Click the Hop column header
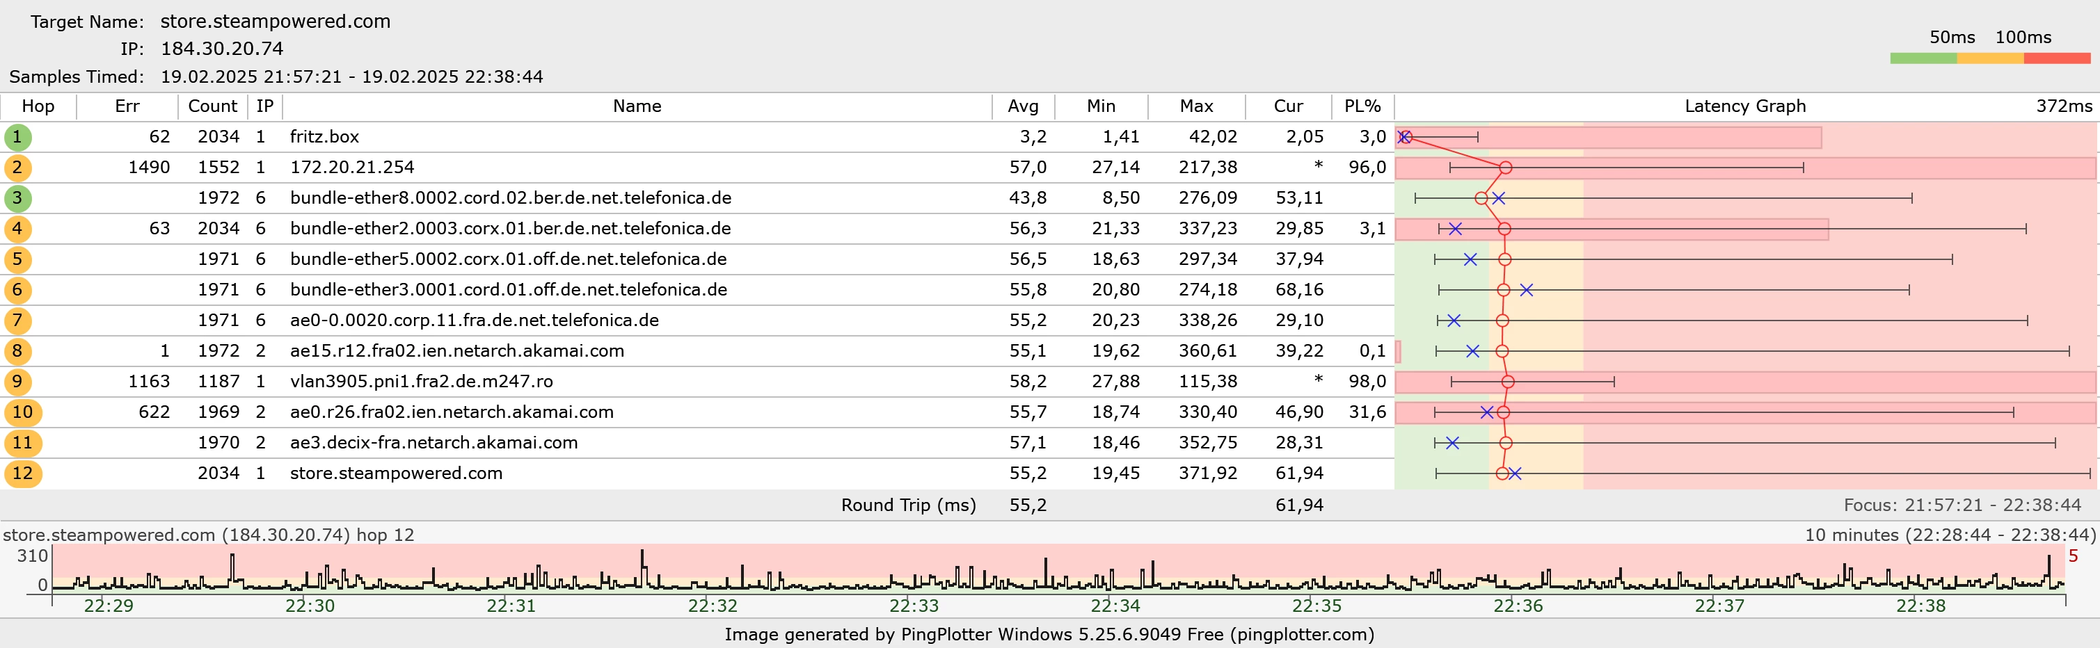This screenshot has width=2100, height=648. (x=38, y=106)
